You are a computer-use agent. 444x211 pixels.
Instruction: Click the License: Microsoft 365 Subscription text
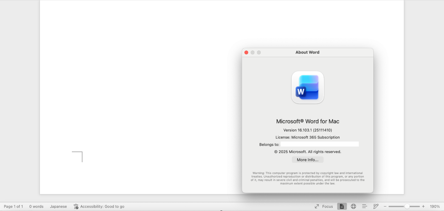(x=308, y=137)
